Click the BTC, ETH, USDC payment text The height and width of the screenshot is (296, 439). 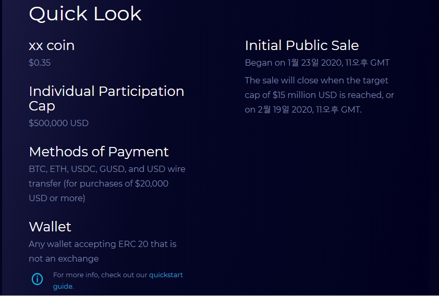[107, 169]
